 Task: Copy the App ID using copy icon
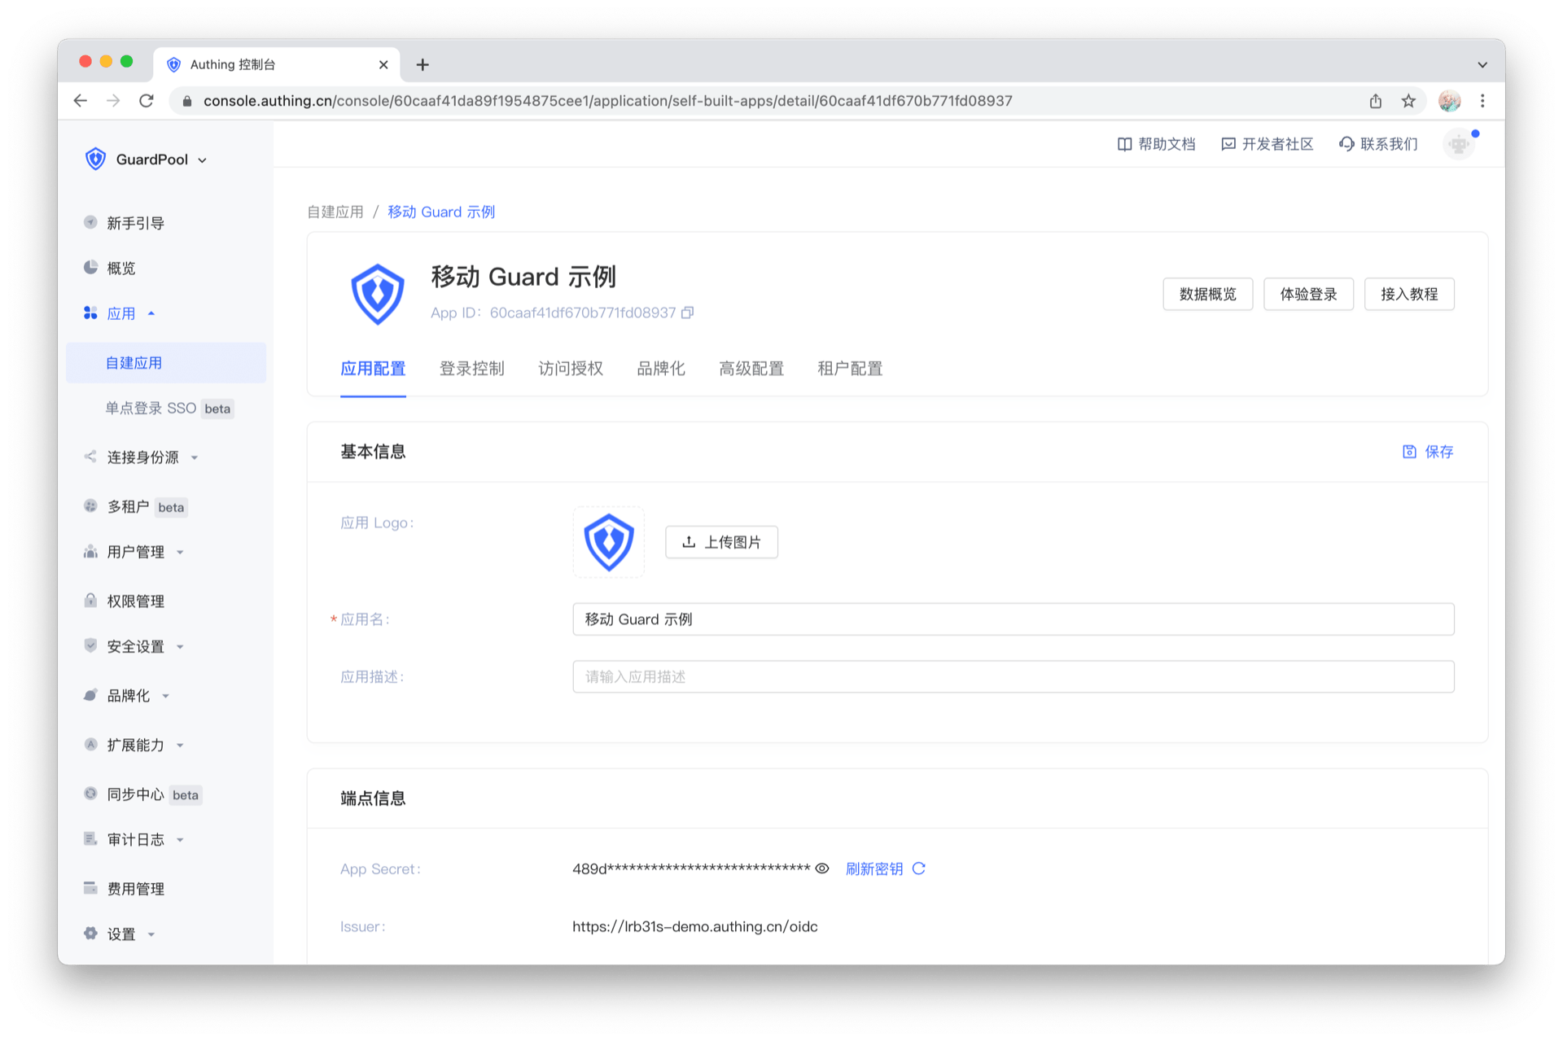(688, 313)
